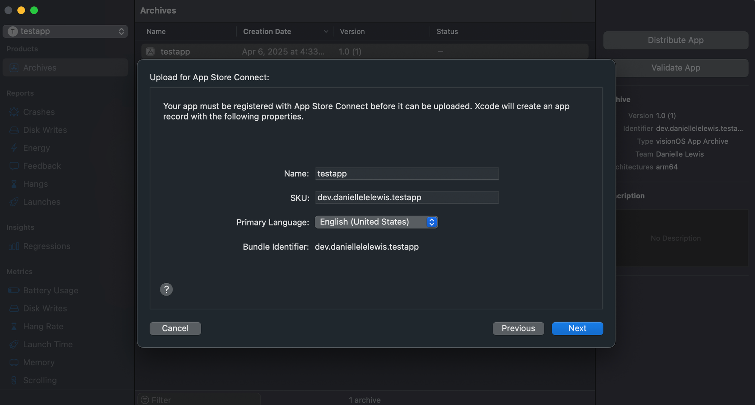Edit the Name text field
This screenshot has width=755, height=405.
click(407, 173)
